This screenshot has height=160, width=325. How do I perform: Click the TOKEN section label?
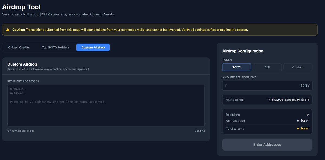pyautogui.click(x=227, y=60)
